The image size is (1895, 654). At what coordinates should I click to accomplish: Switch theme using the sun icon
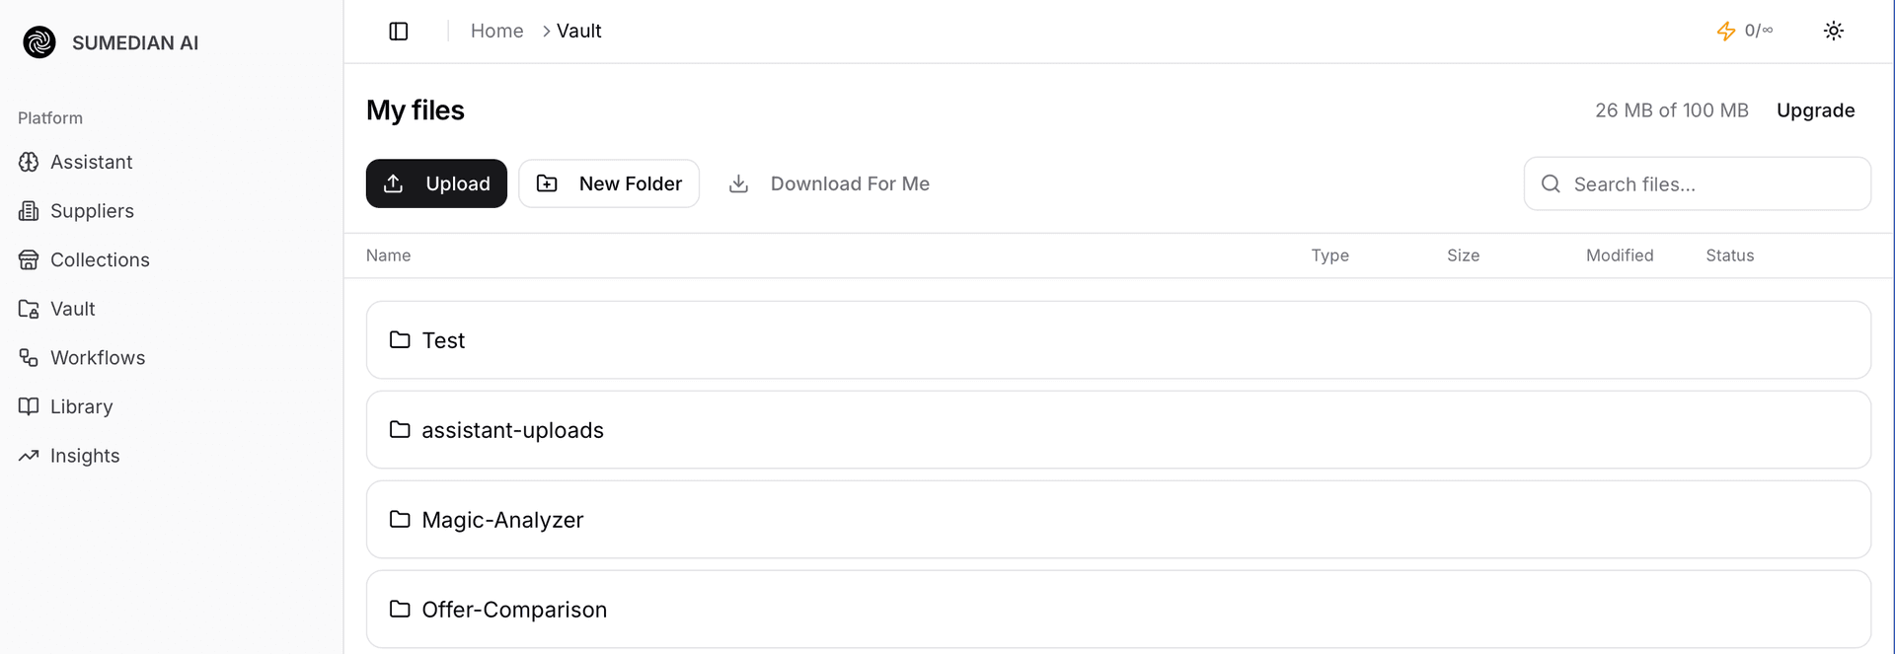(x=1833, y=32)
